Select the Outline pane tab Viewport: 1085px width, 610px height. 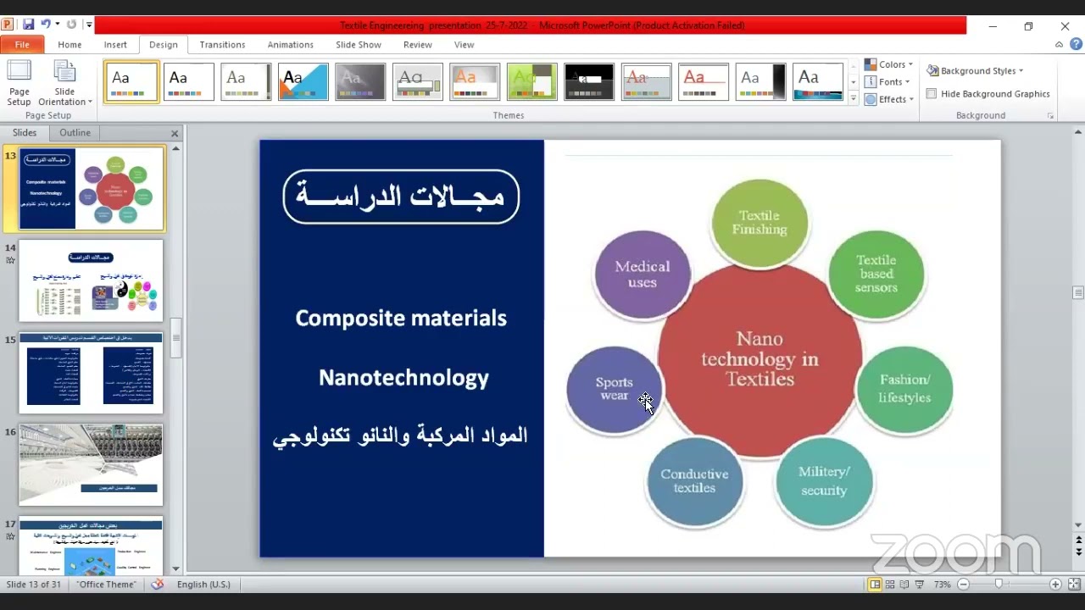pyautogui.click(x=75, y=133)
